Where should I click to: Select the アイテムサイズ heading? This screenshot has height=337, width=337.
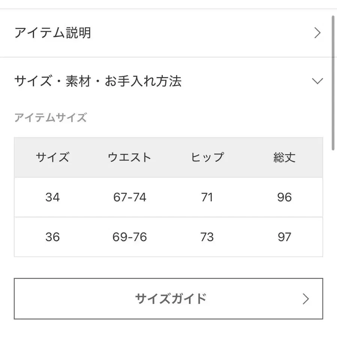[51, 118]
